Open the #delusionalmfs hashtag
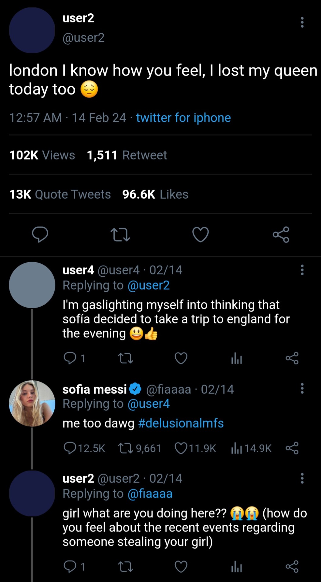The width and height of the screenshot is (321, 582). [181, 423]
